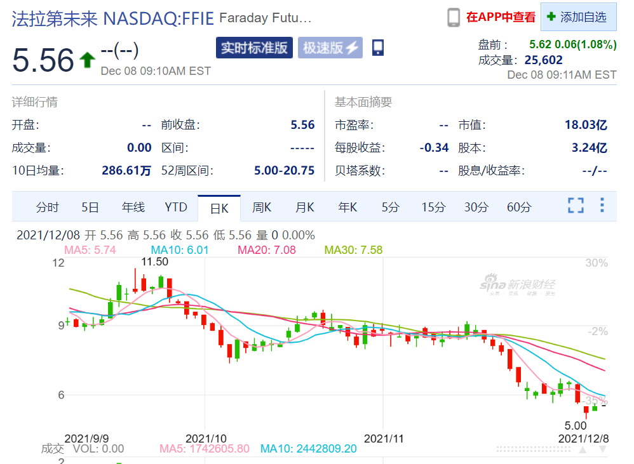Click the 每股收益 value -0.34
Screen dimensions: 634x464
pyautogui.click(x=434, y=148)
